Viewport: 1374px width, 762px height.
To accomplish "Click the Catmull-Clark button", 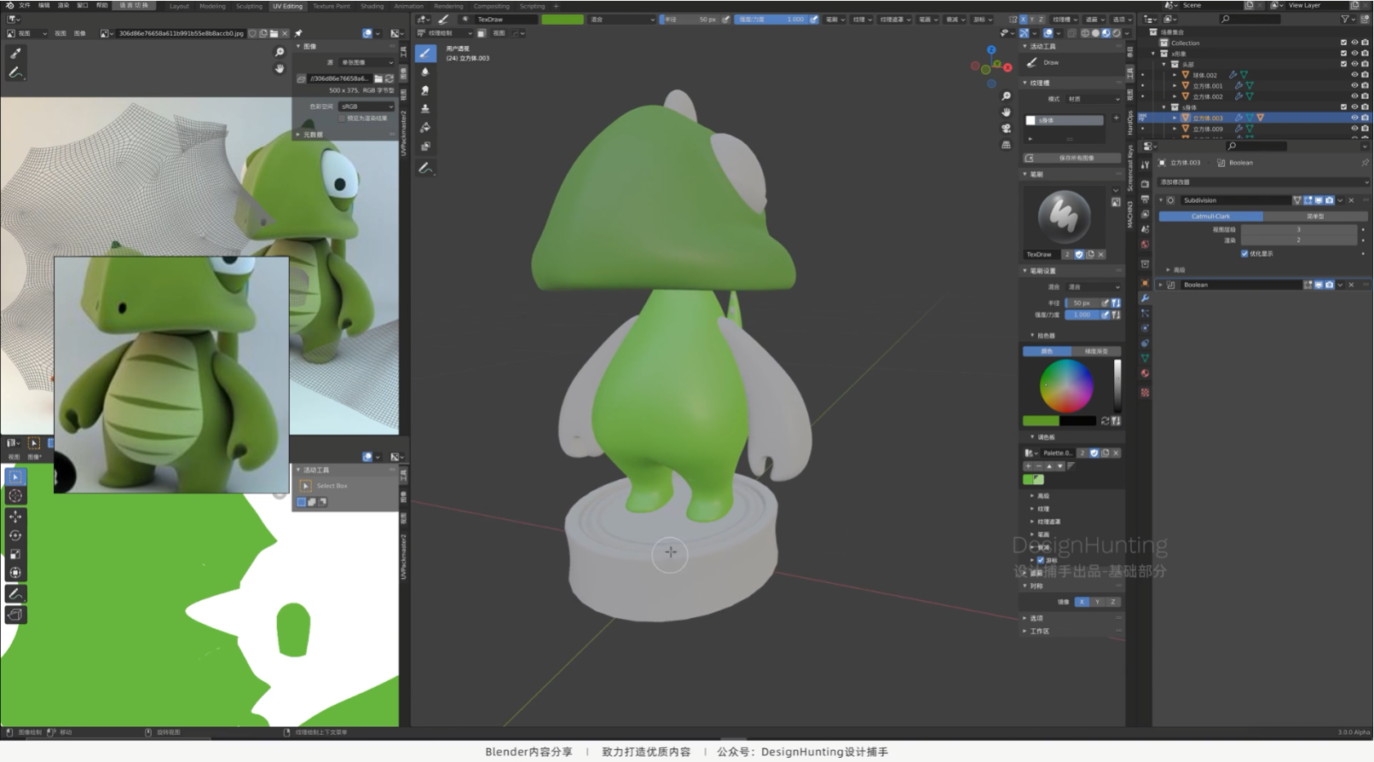I will pos(1210,216).
